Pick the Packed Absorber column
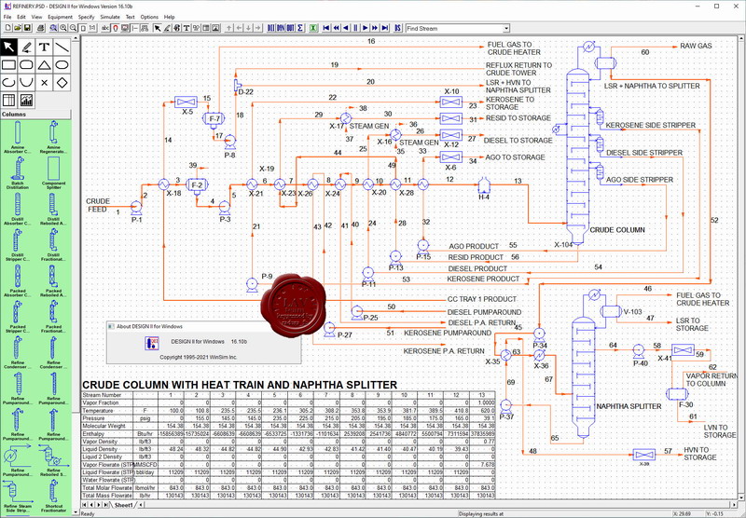The width and height of the screenshot is (746, 518). 18,280
